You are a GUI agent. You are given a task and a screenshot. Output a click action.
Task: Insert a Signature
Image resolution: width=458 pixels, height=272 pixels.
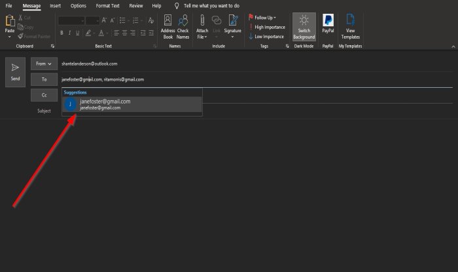pos(232,27)
